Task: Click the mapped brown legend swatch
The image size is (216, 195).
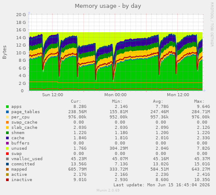Action: click(x=7, y=169)
